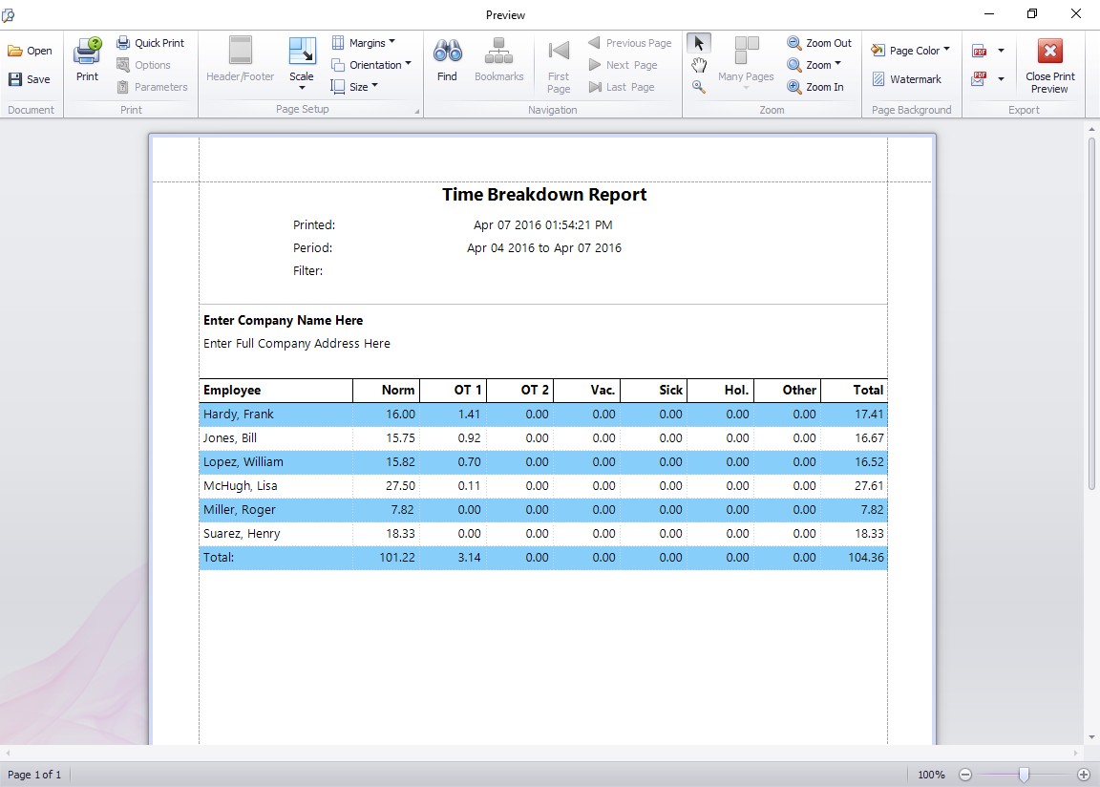Viewport: 1100px width, 787px height.
Task: Click the Enter Company Name Here text
Action: [x=284, y=320]
